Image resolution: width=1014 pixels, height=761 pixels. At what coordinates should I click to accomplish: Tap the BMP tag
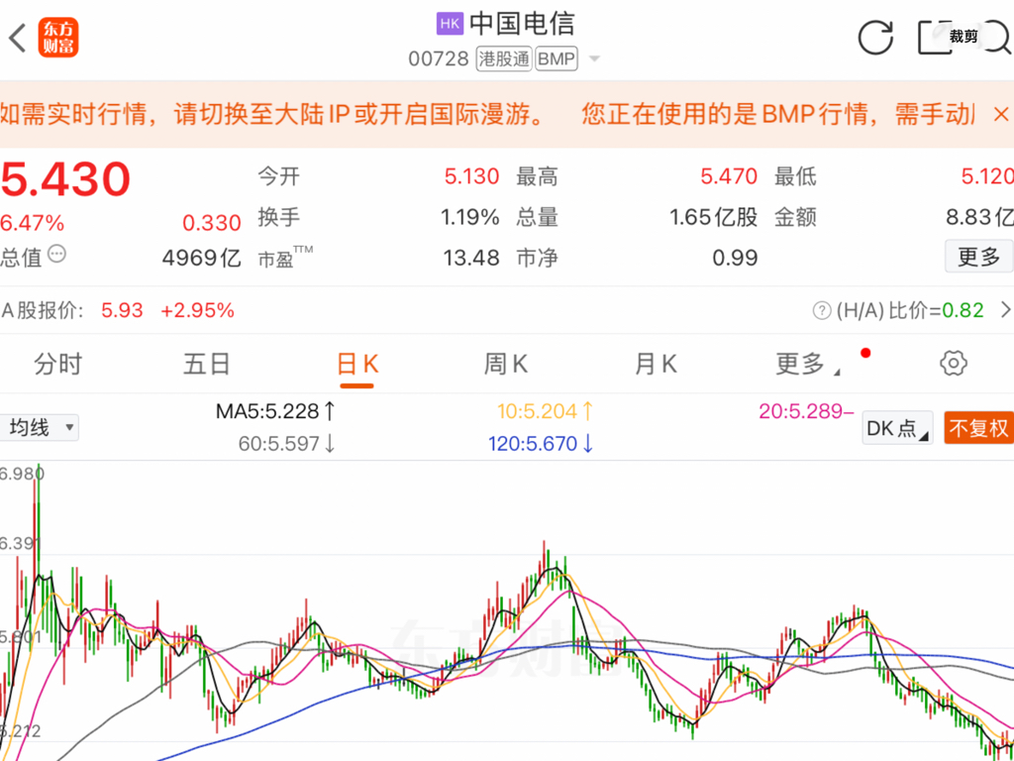[x=557, y=58]
